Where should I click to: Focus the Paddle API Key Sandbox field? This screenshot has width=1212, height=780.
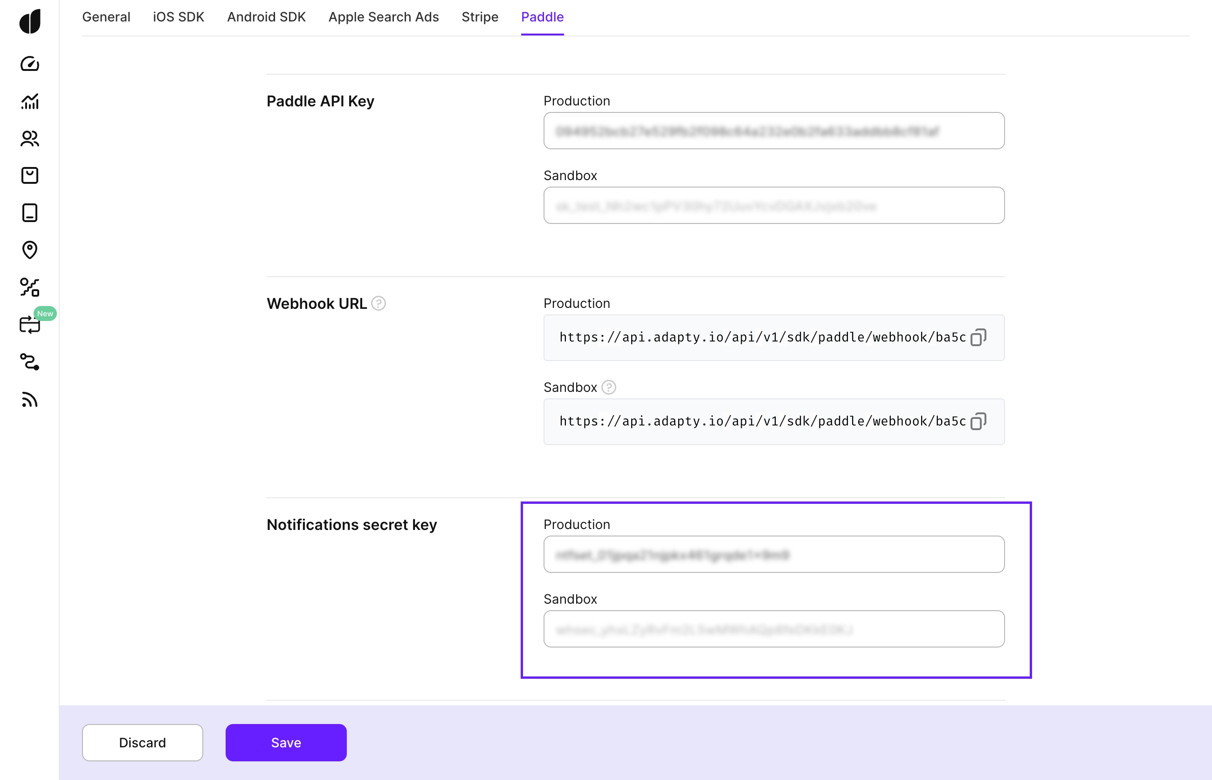(774, 205)
